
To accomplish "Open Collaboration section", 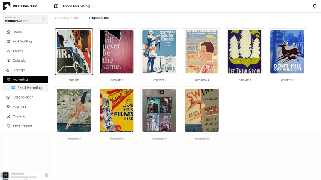I will tap(23, 97).
